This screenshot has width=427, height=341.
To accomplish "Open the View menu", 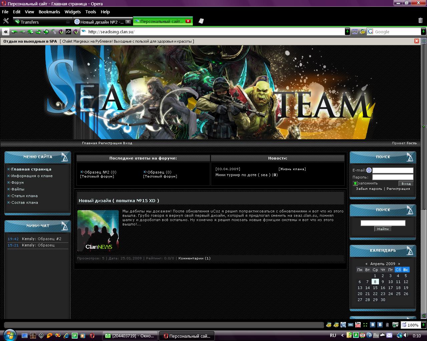I will (x=29, y=12).
